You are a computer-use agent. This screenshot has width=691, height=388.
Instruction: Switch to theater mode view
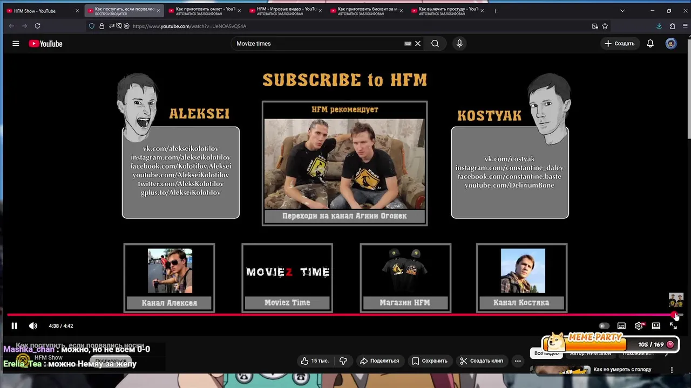pyautogui.click(x=656, y=326)
